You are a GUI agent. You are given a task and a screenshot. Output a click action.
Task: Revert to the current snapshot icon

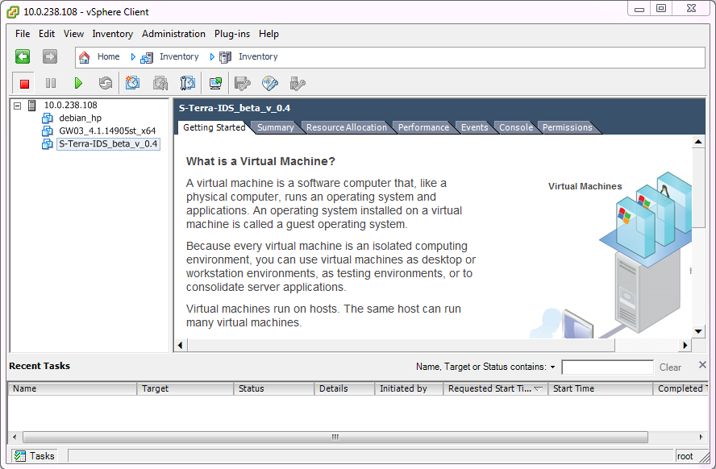pos(160,83)
